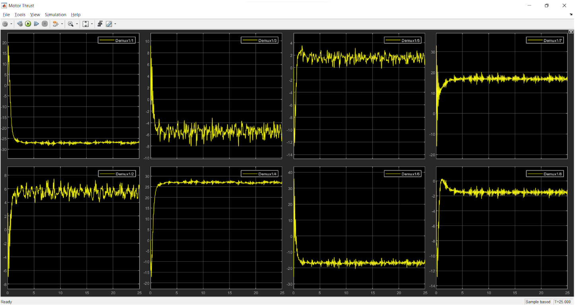Click the Triggers toolbar icon

[100, 24]
